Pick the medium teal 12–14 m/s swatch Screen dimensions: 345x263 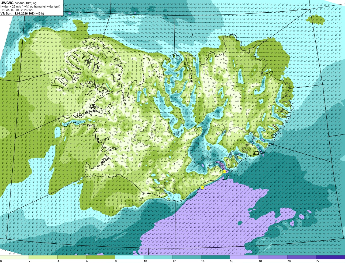click(x=187, y=257)
